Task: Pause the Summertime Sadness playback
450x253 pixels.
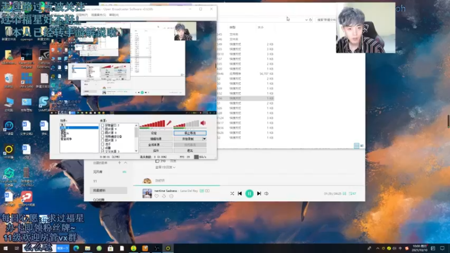Action: click(x=249, y=193)
